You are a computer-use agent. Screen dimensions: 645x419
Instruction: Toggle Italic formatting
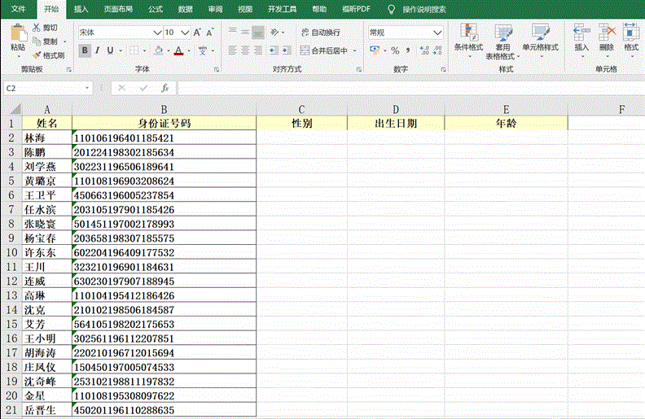click(x=98, y=50)
